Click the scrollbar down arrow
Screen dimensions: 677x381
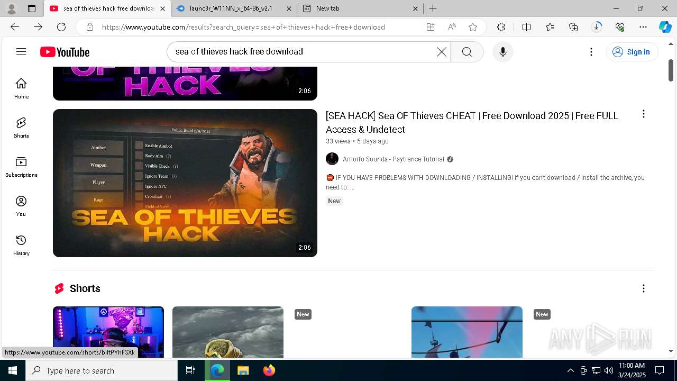pos(671,351)
